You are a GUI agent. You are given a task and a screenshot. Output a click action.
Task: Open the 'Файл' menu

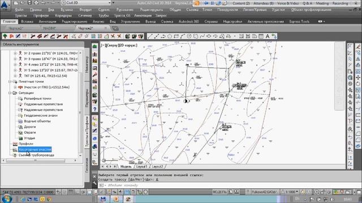click(19, 10)
